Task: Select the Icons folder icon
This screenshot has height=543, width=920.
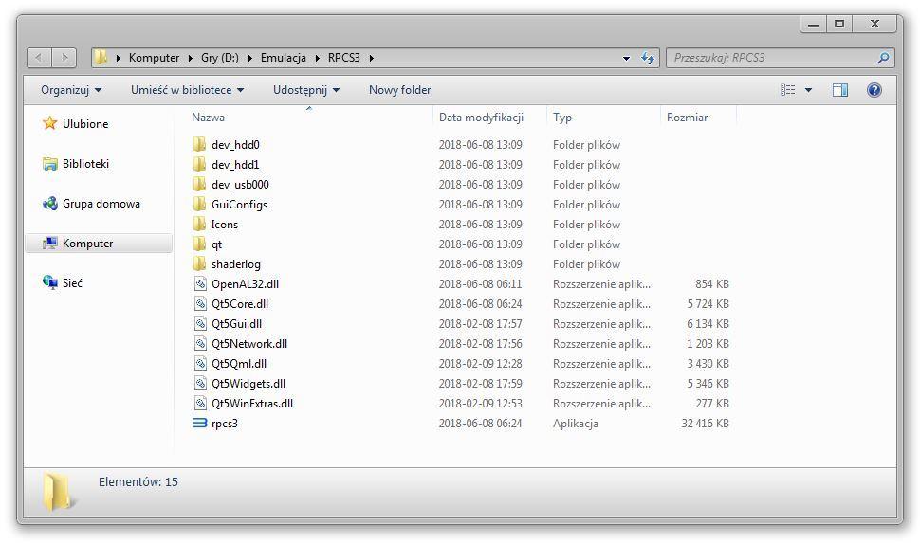Action: click(200, 224)
